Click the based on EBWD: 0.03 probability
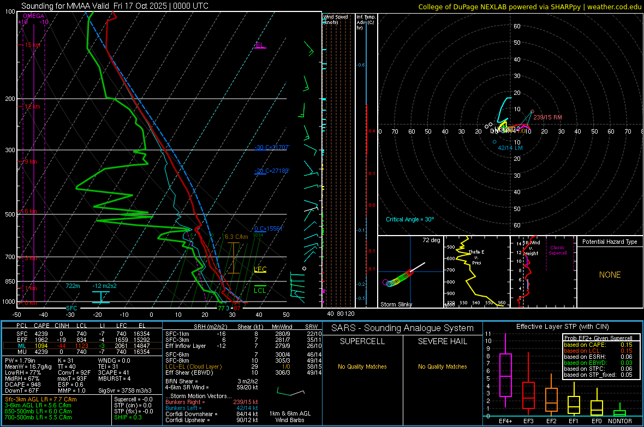Viewport: 644px width, 427px height. pos(598,363)
